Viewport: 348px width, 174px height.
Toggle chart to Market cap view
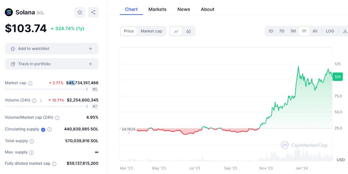click(151, 31)
